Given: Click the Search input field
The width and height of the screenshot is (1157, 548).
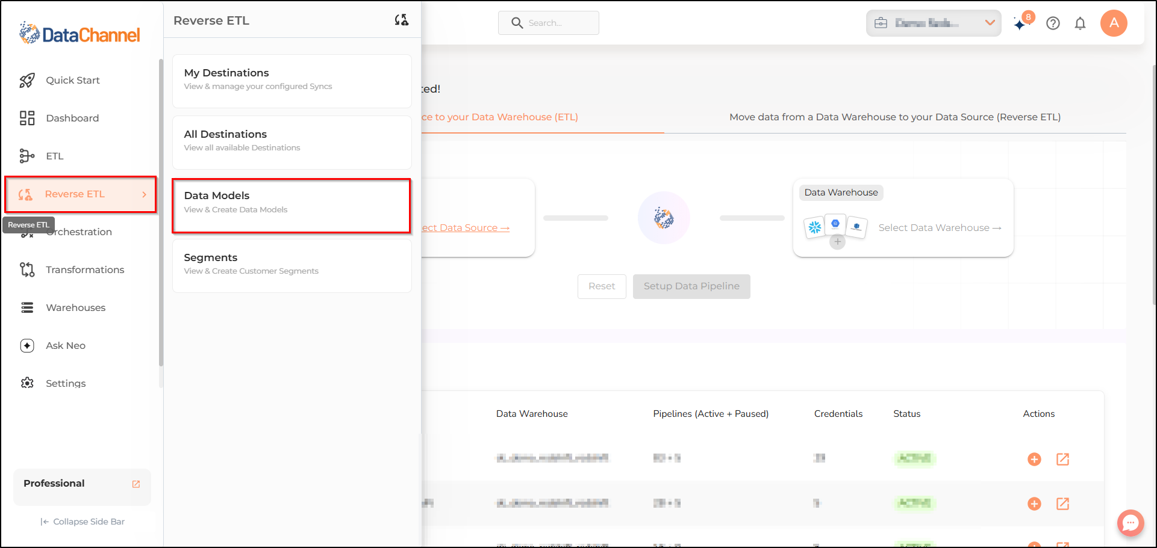Looking at the screenshot, I should (549, 23).
